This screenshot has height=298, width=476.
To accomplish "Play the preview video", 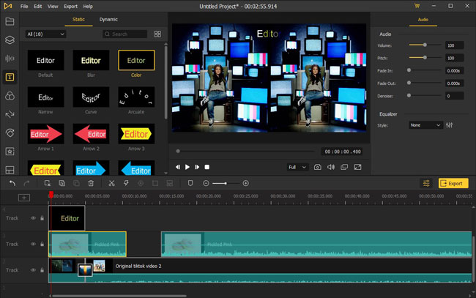I will click(187, 167).
